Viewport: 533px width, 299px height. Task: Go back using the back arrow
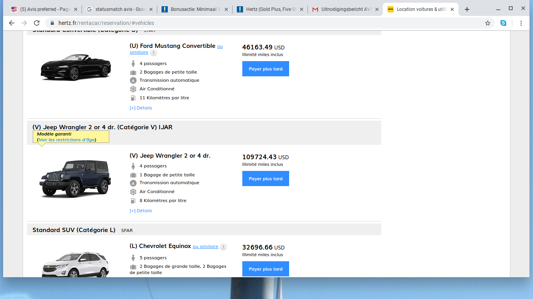click(12, 23)
